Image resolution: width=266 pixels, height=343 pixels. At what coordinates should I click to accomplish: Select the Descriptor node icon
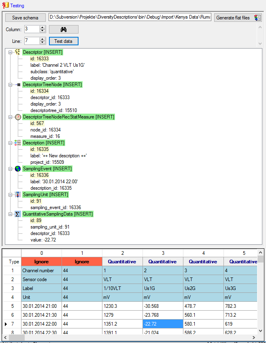pyautogui.click(x=17, y=52)
